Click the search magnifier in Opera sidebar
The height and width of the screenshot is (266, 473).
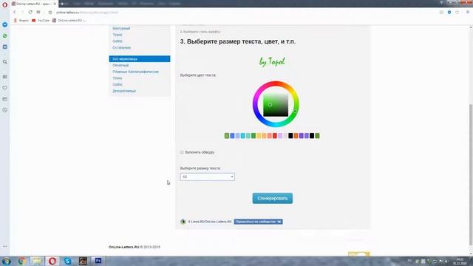5,62
